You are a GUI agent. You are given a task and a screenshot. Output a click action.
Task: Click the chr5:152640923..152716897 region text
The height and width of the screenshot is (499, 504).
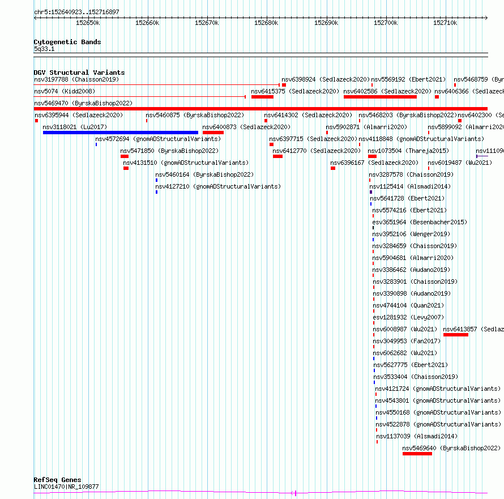(76, 12)
